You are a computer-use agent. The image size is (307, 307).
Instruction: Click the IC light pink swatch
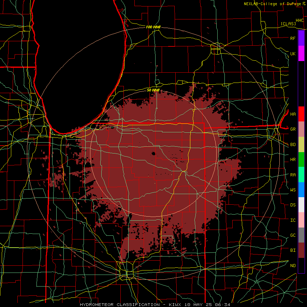coord(301,220)
